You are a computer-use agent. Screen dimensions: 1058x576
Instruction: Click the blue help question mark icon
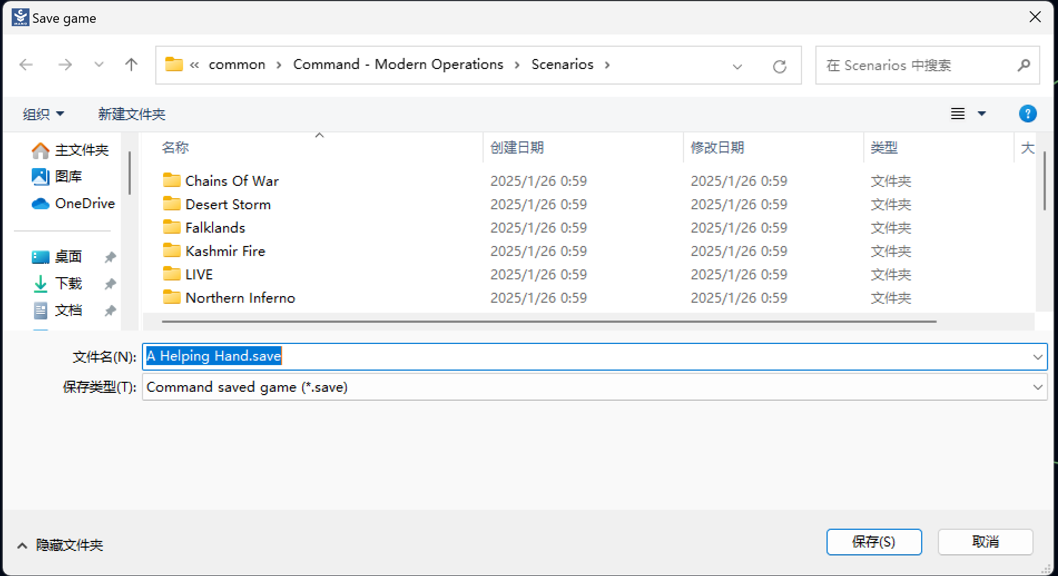click(1027, 114)
